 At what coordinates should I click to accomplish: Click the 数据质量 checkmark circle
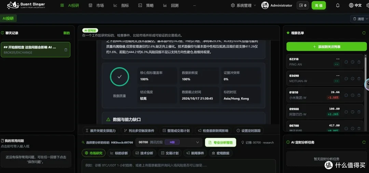point(120,77)
